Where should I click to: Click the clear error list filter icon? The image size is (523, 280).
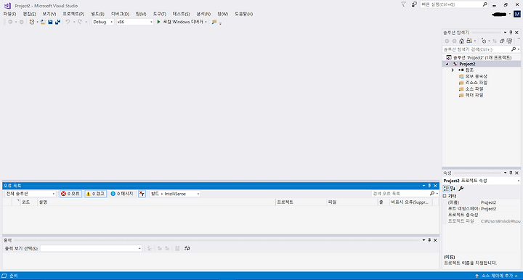click(142, 194)
